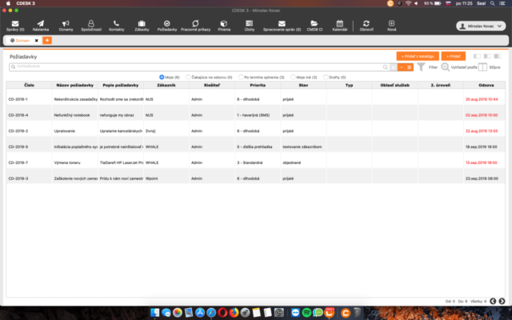The image size is (512, 320).
Task: Sort by the Číslo column header
Action: pos(29,85)
